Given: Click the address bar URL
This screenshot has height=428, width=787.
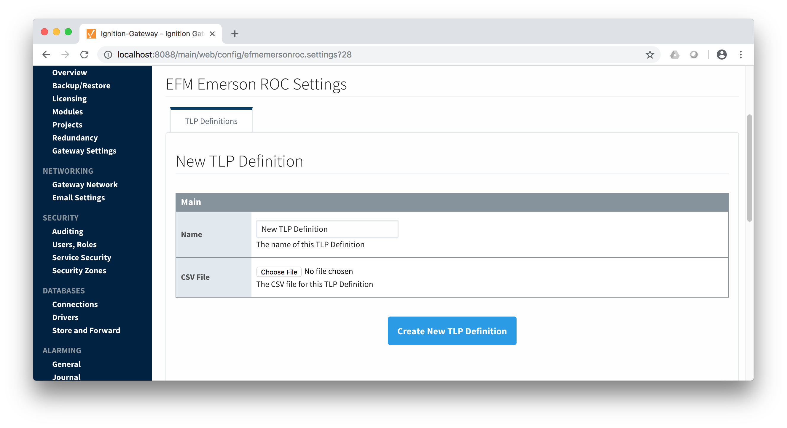Looking at the screenshot, I should pyautogui.click(x=234, y=55).
